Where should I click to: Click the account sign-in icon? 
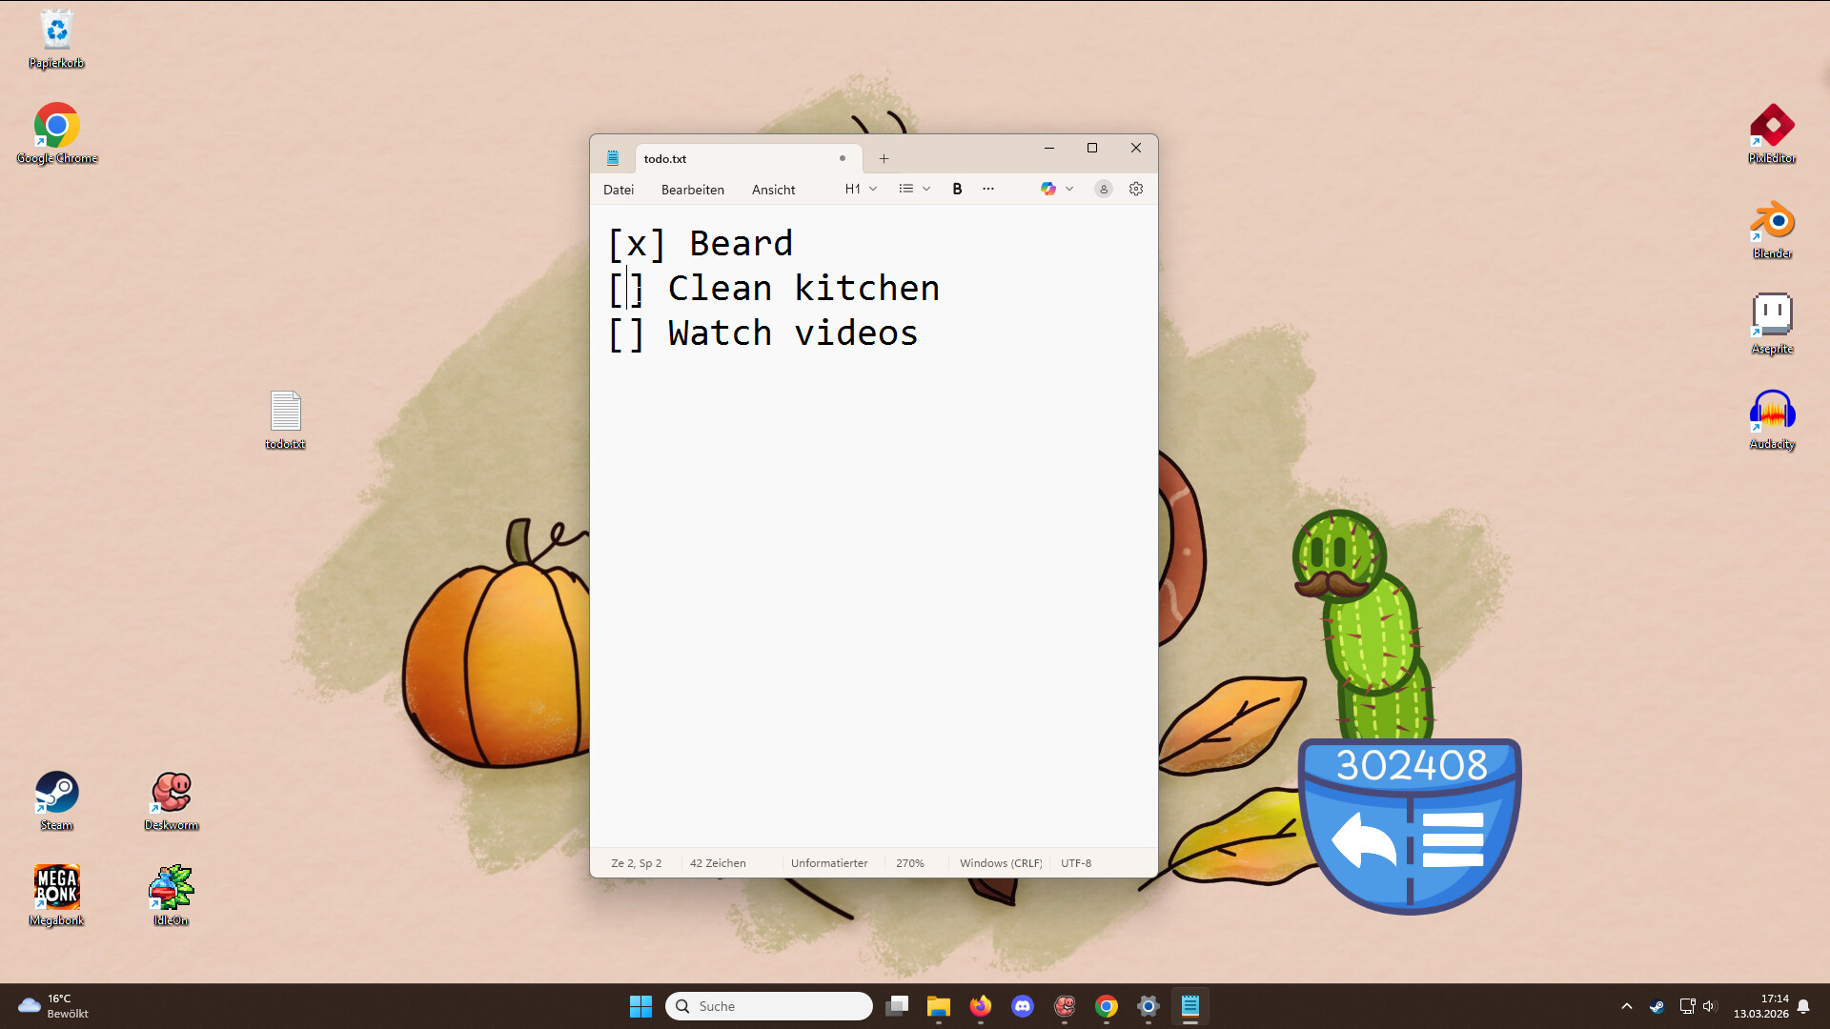[x=1103, y=189]
